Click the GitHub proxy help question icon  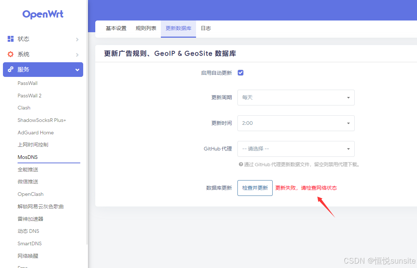pos(241,164)
